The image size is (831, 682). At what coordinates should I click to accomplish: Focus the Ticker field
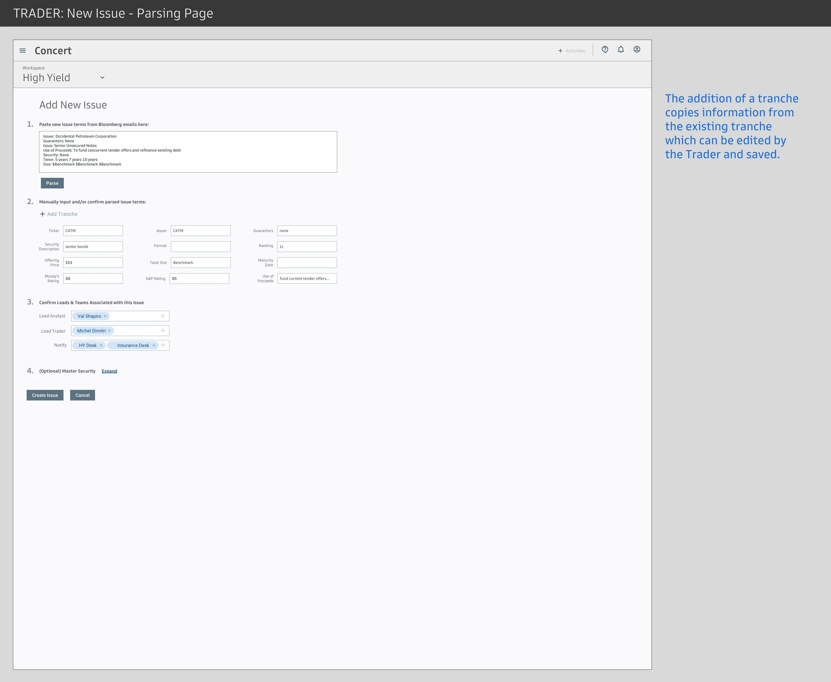coord(93,231)
